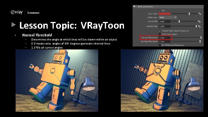Adjust the Line Width slider handle
The height and width of the screenshot is (117, 208).
179,21
